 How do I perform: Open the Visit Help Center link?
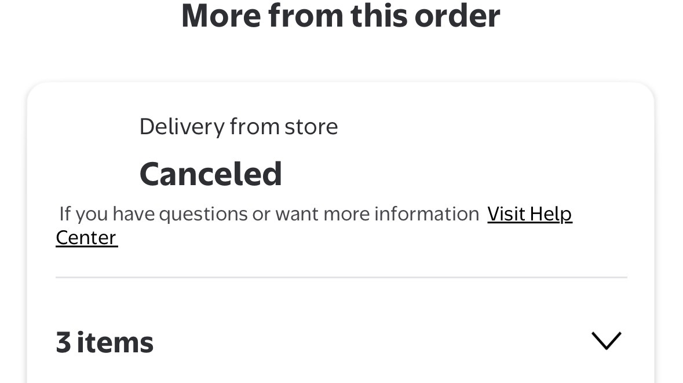point(529,214)
